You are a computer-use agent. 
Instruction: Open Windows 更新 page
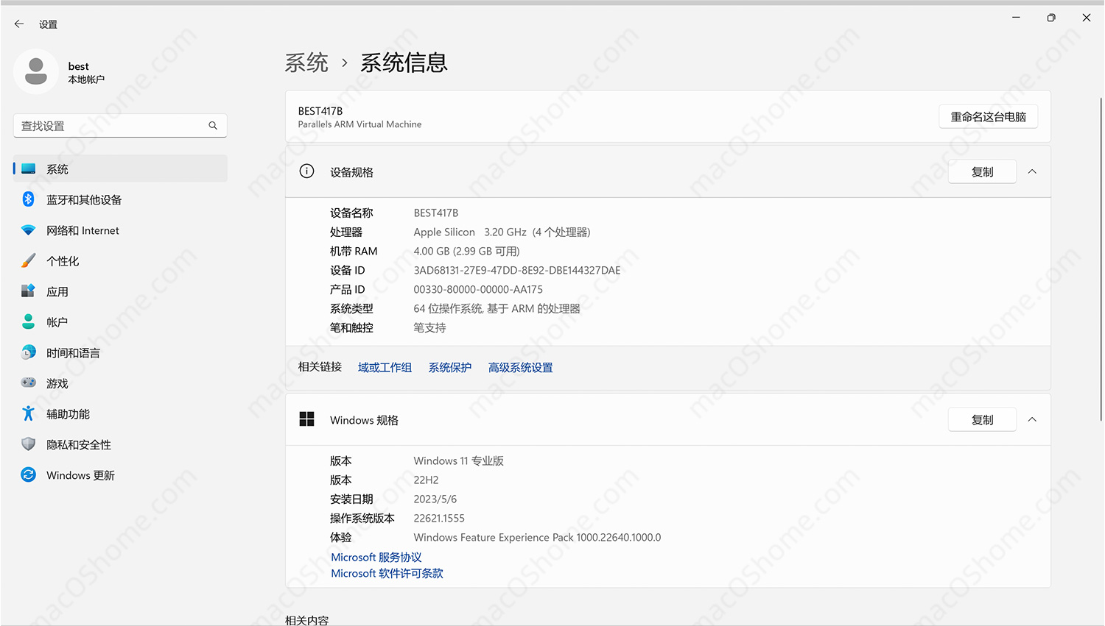point(120,475)
